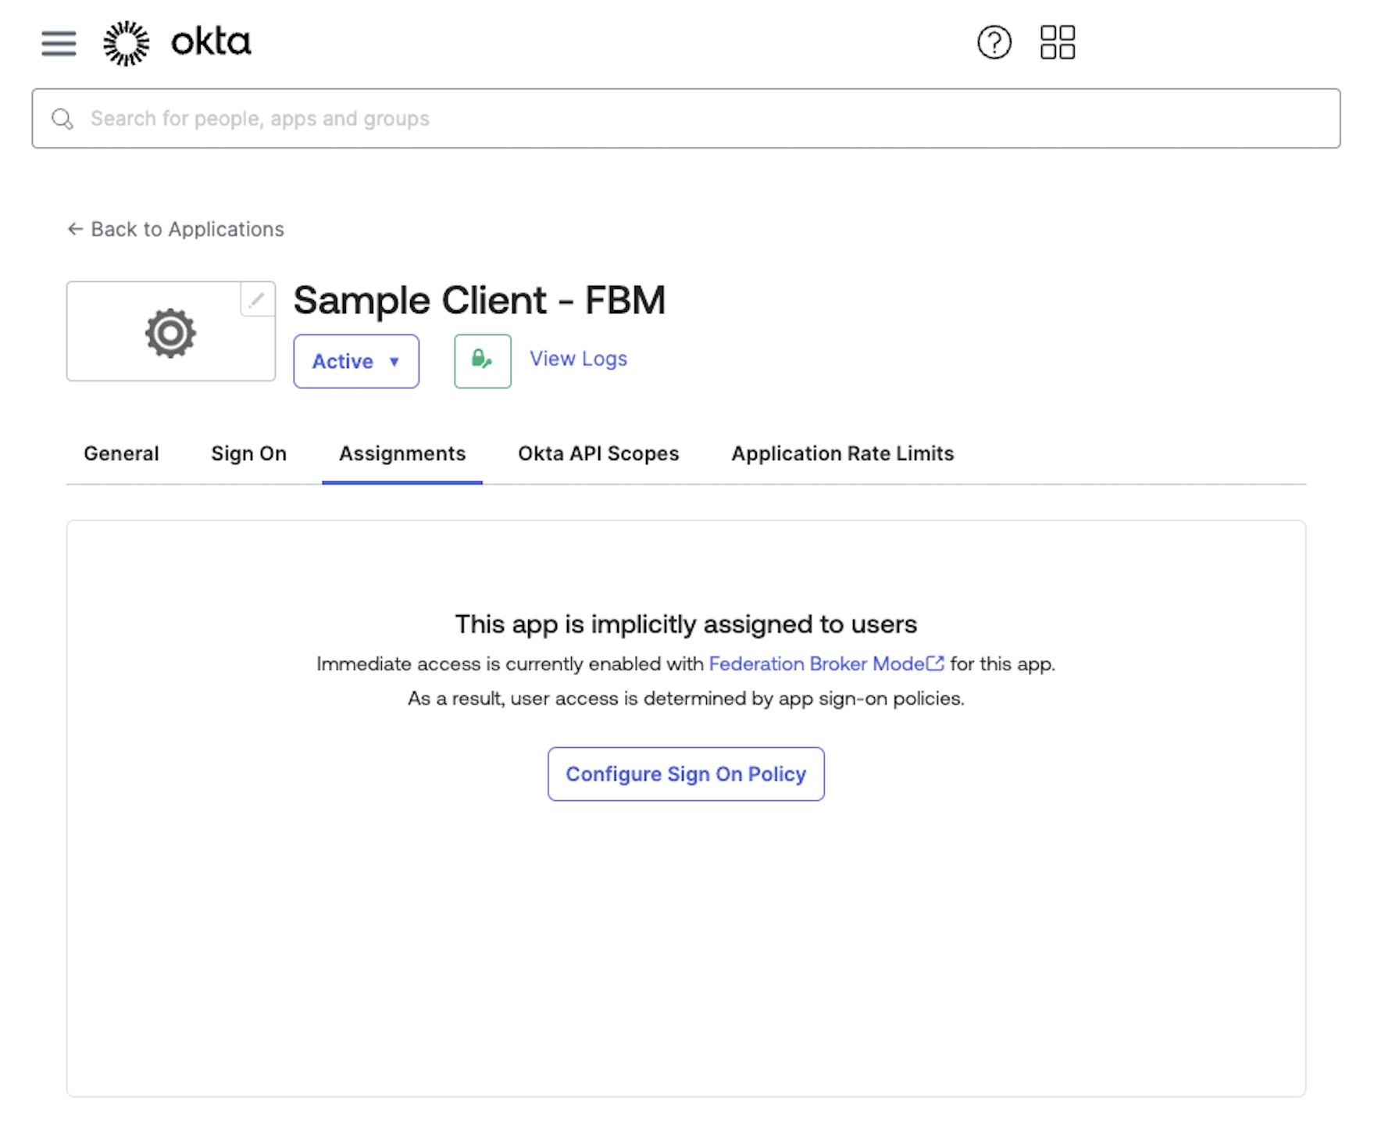
Task: Click the external link icon beside Federation Broker Mode
Action: click(936, 663)
